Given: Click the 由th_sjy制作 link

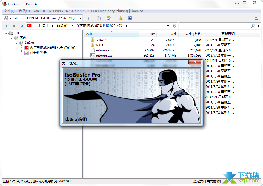Looking at the screenshot, I should [76, 119].
